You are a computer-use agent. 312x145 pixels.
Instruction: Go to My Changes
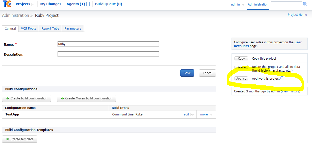[x=51, y=4]
